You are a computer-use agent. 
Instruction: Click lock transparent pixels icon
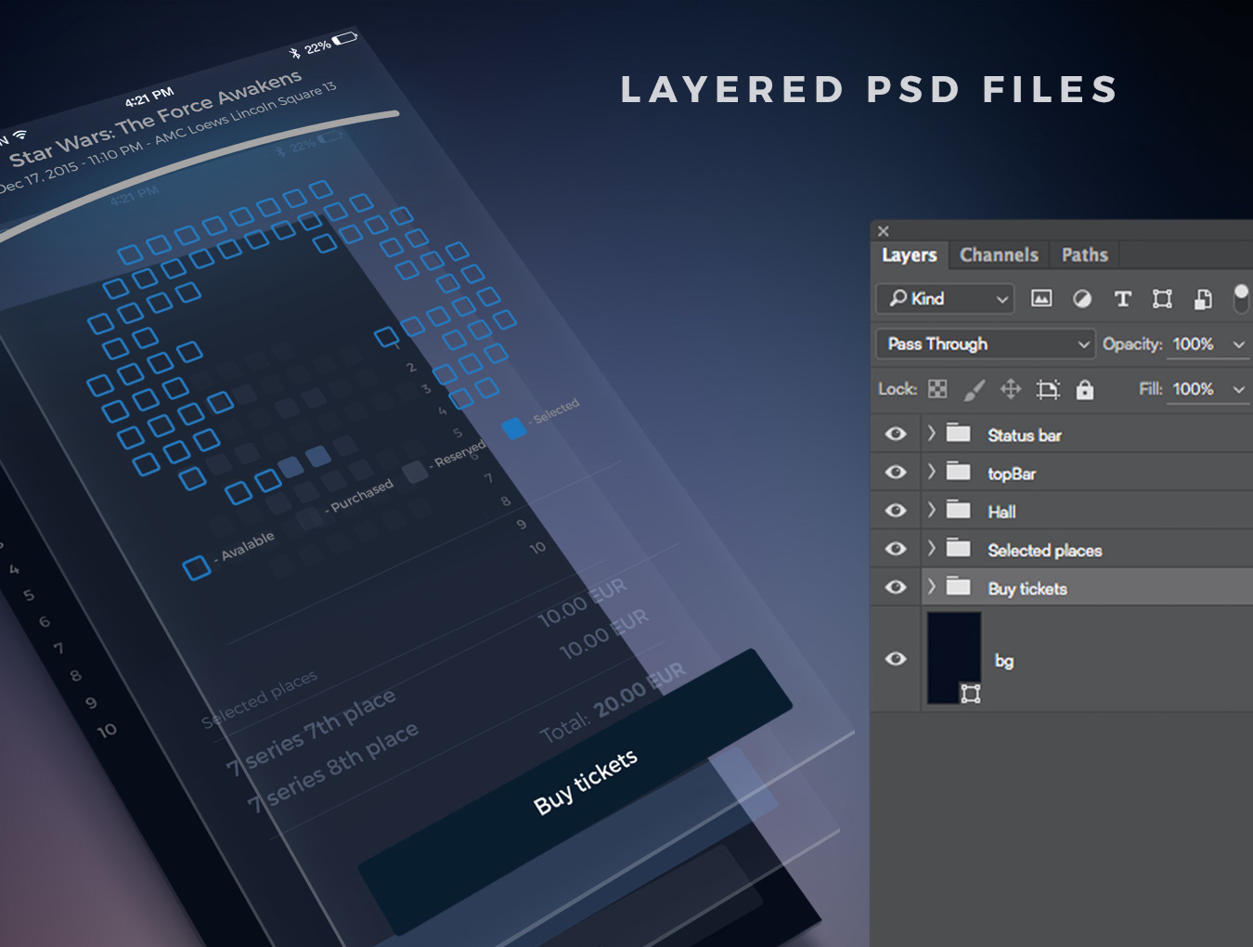(x=937, y=389)
